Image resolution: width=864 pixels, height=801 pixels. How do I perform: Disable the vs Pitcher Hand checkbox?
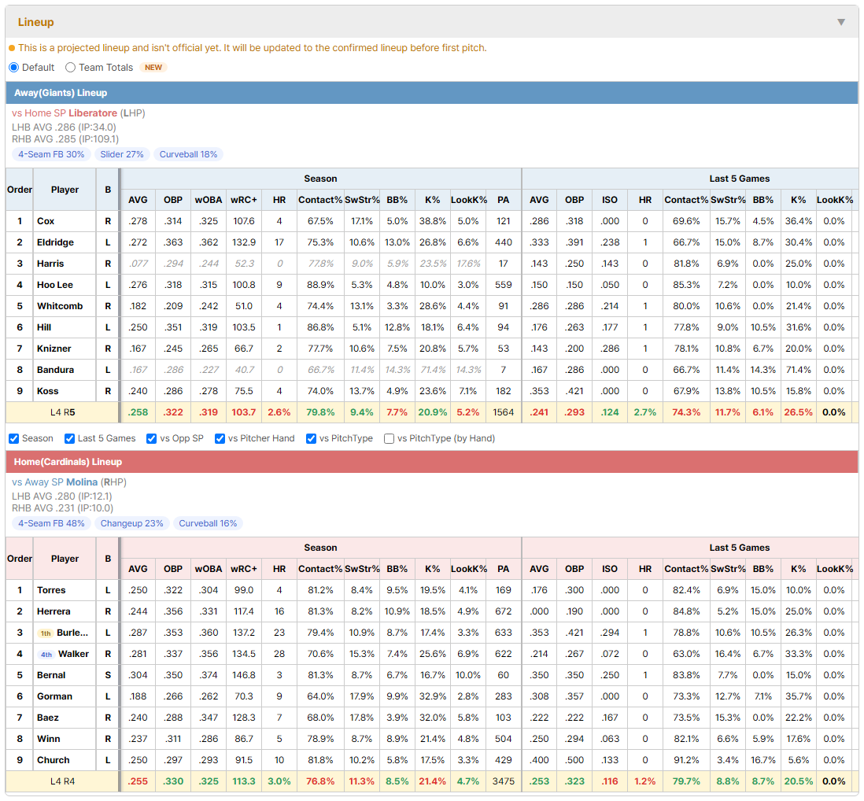[x=220, y=438]
